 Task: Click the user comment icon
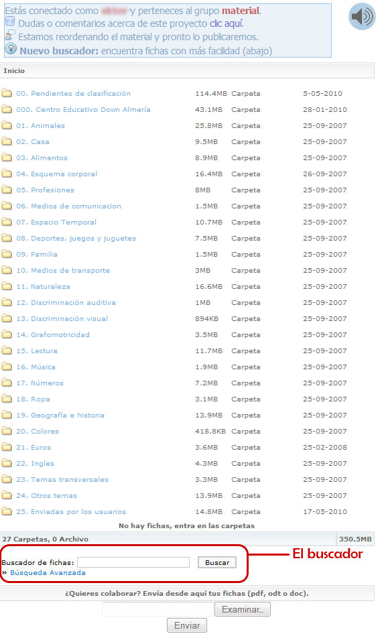tap(10, 35)
